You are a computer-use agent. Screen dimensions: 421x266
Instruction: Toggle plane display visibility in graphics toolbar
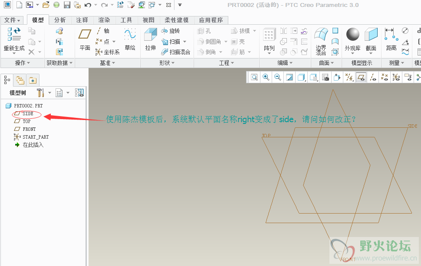pyautogui.click(x=361, y=78)
